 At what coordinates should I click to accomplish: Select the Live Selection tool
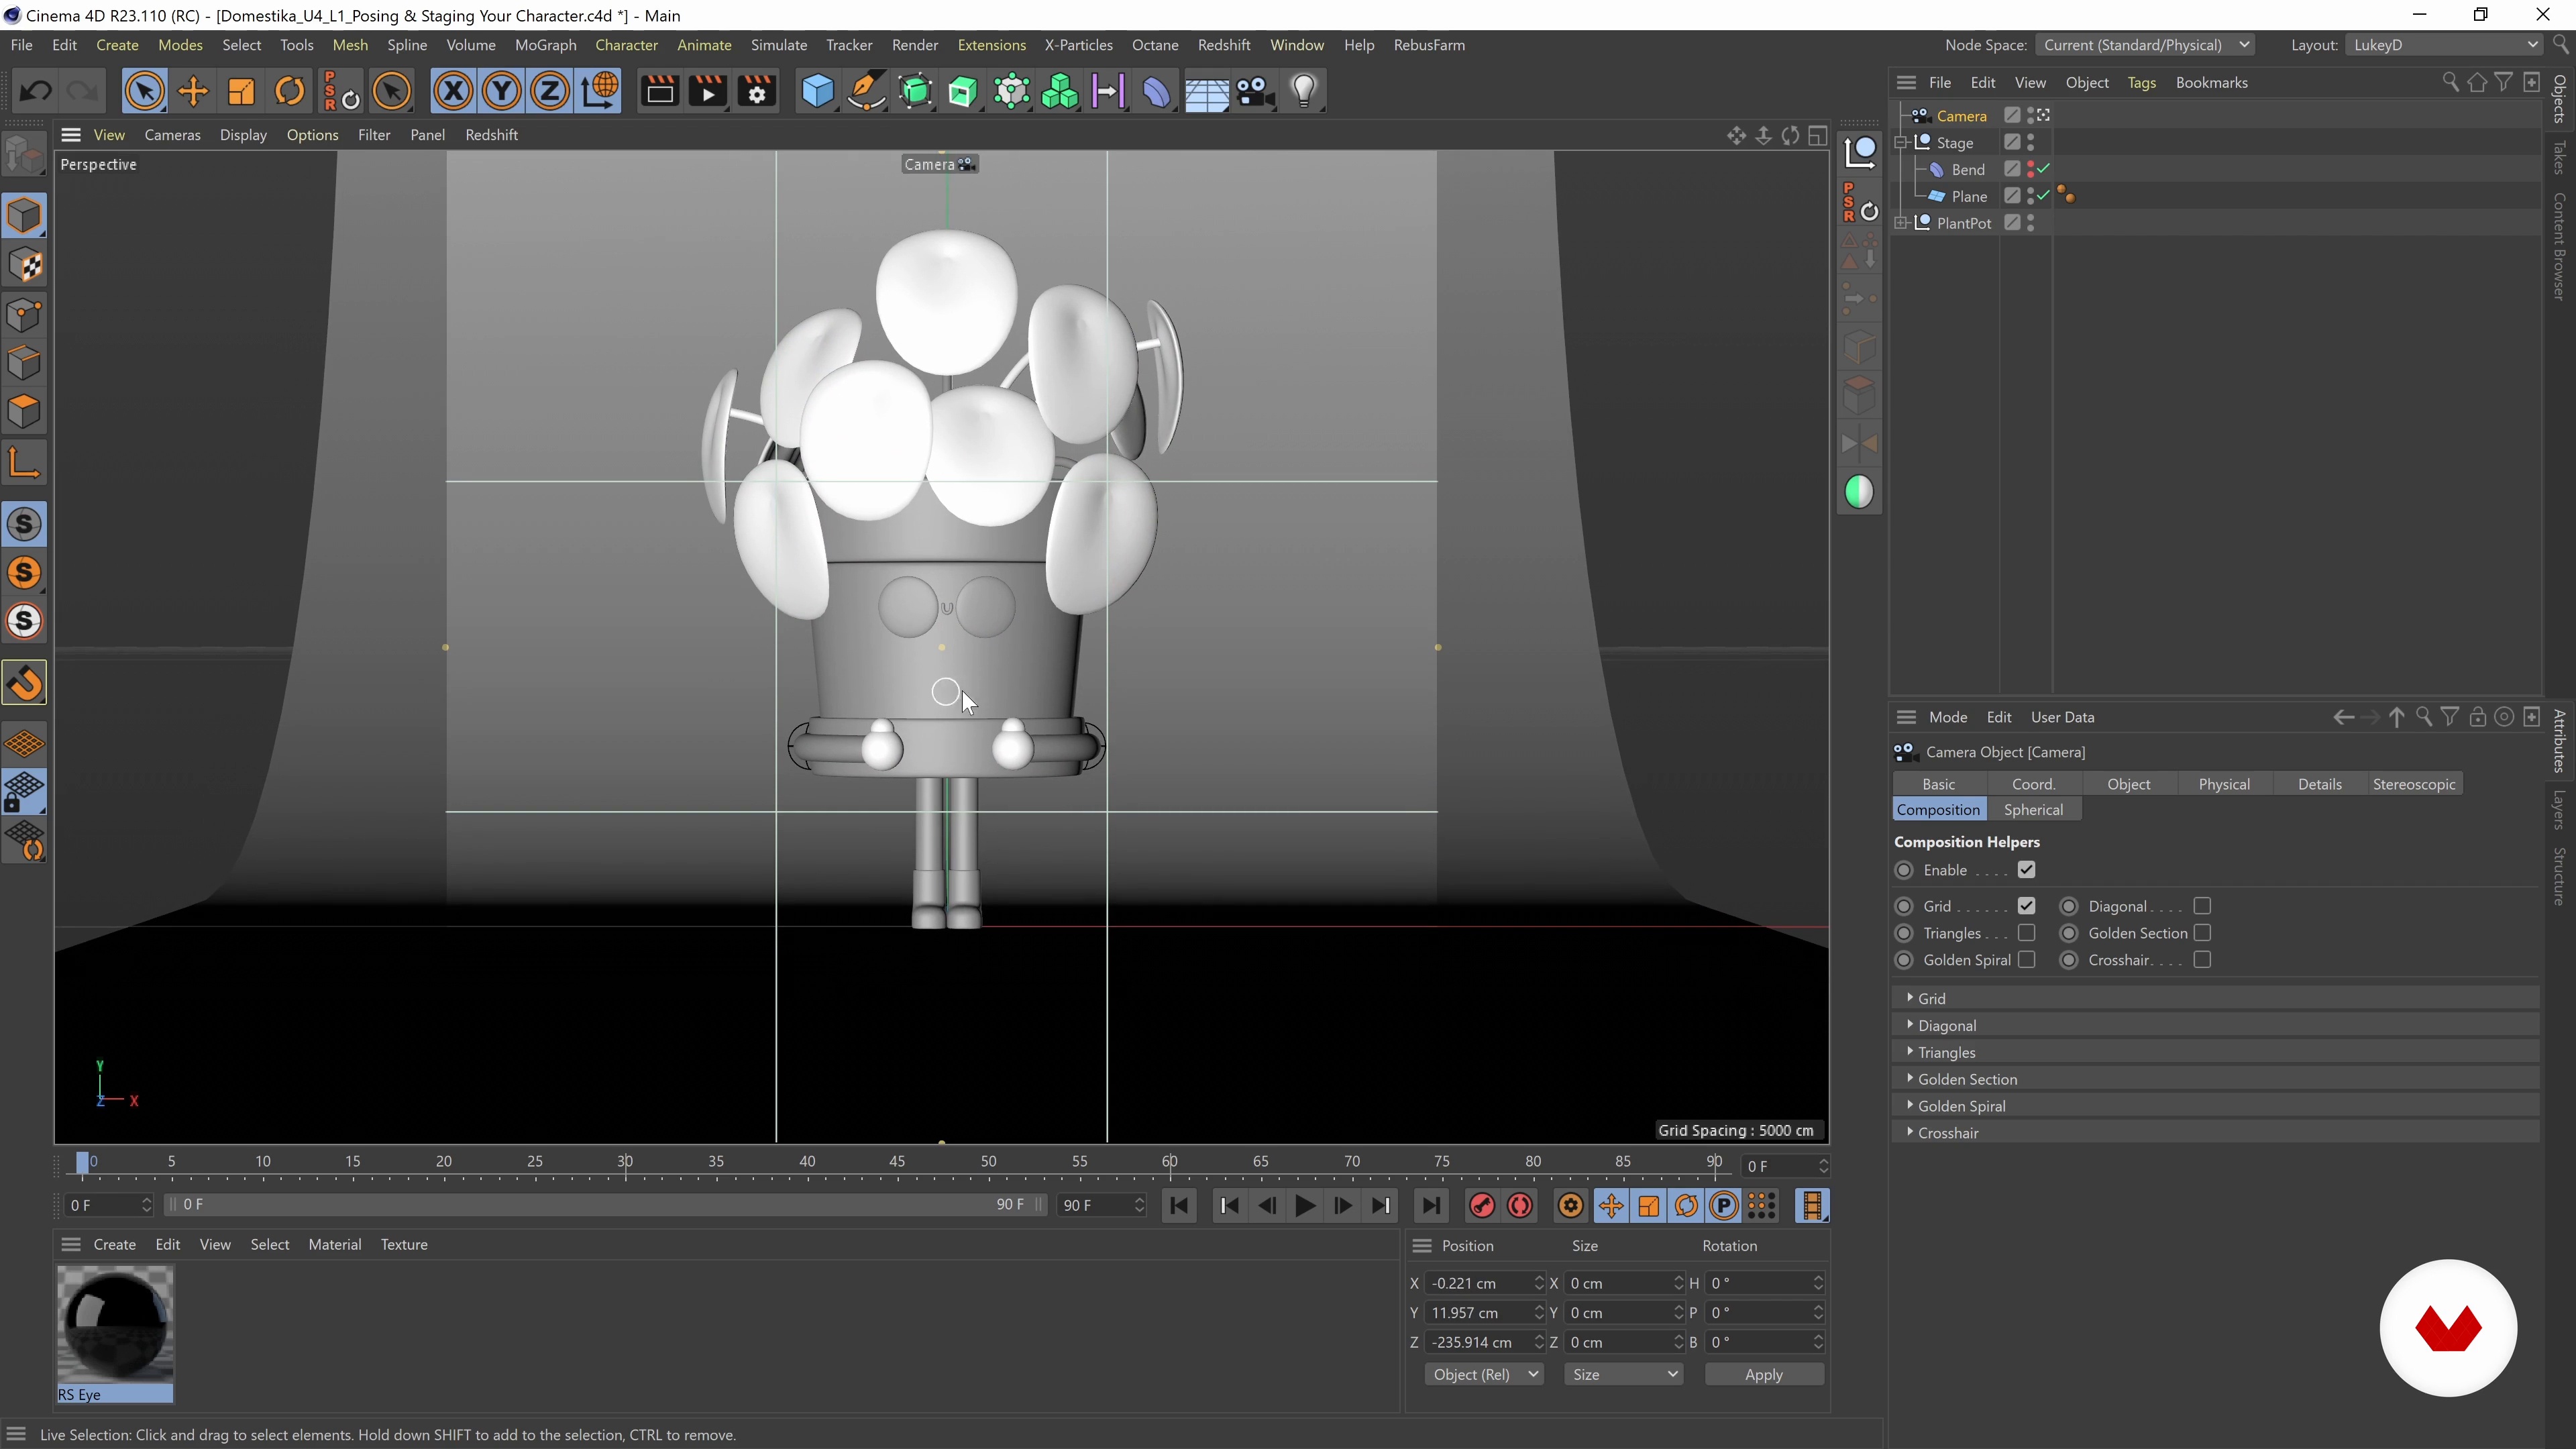(144, 92)
